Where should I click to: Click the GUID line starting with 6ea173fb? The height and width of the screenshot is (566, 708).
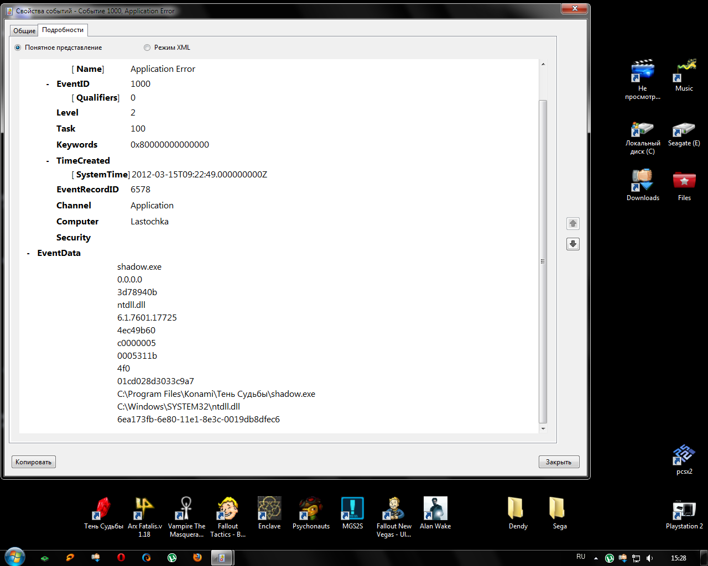[199, 420]
